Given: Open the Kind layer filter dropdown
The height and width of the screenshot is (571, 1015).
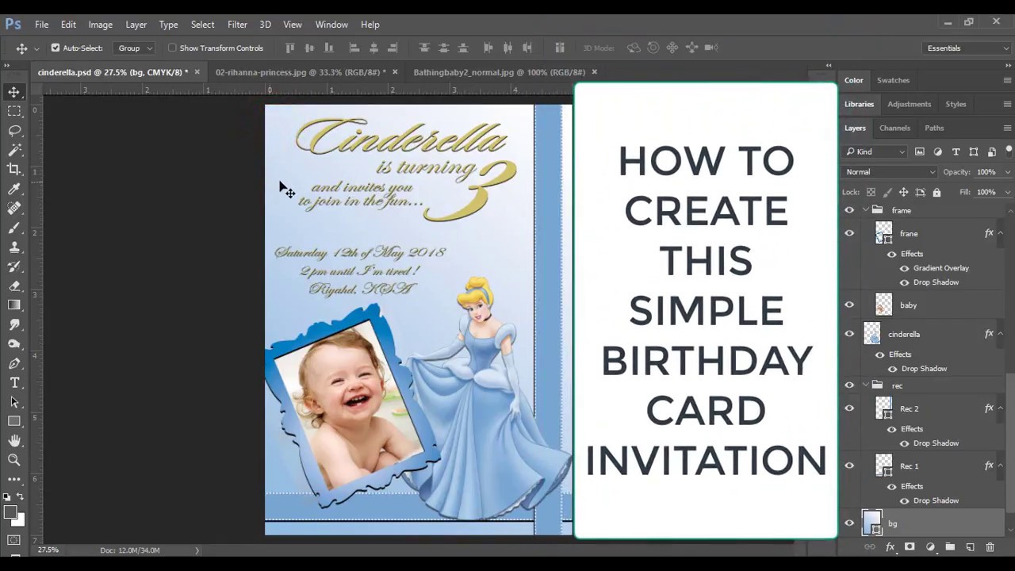Looking at the screenshot, I should 875,151.
